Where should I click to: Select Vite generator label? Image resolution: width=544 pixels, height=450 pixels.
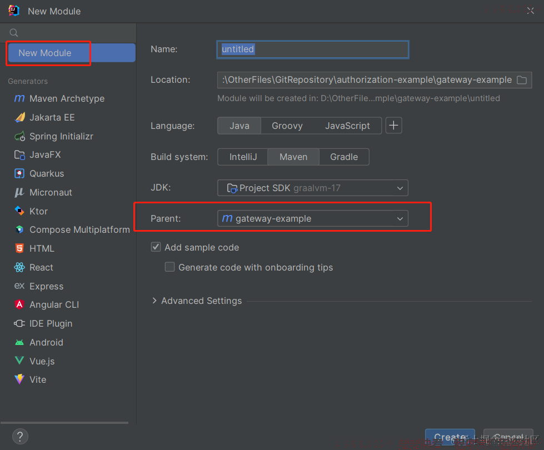[x=38, y=379]
